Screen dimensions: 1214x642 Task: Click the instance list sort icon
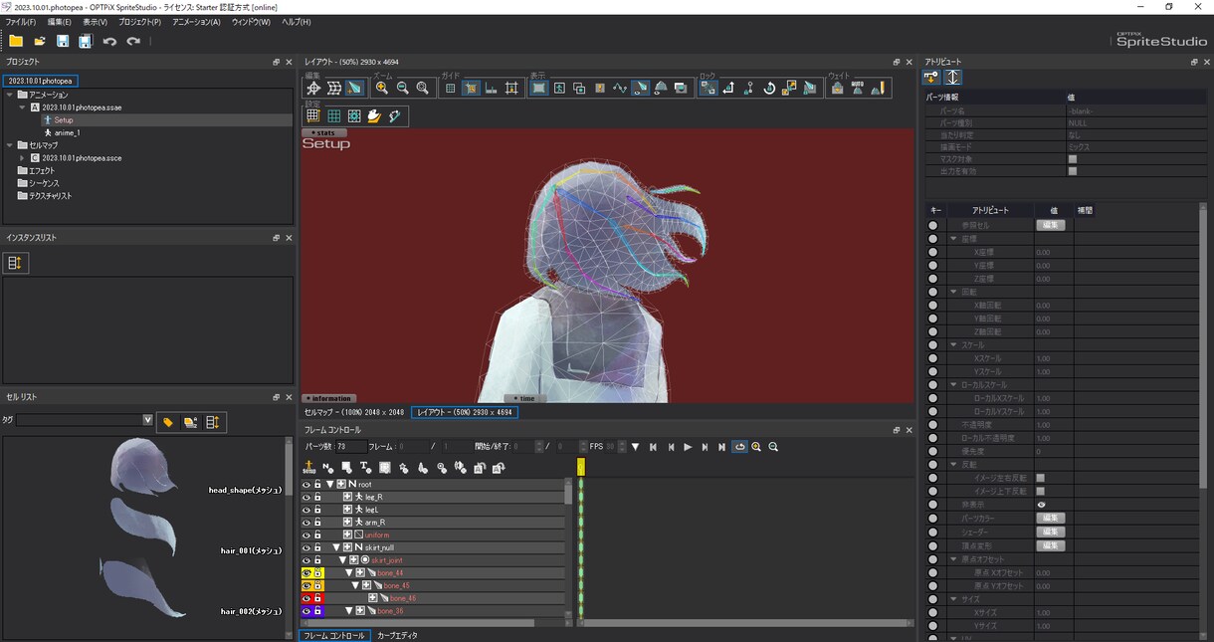click(14, 262)
